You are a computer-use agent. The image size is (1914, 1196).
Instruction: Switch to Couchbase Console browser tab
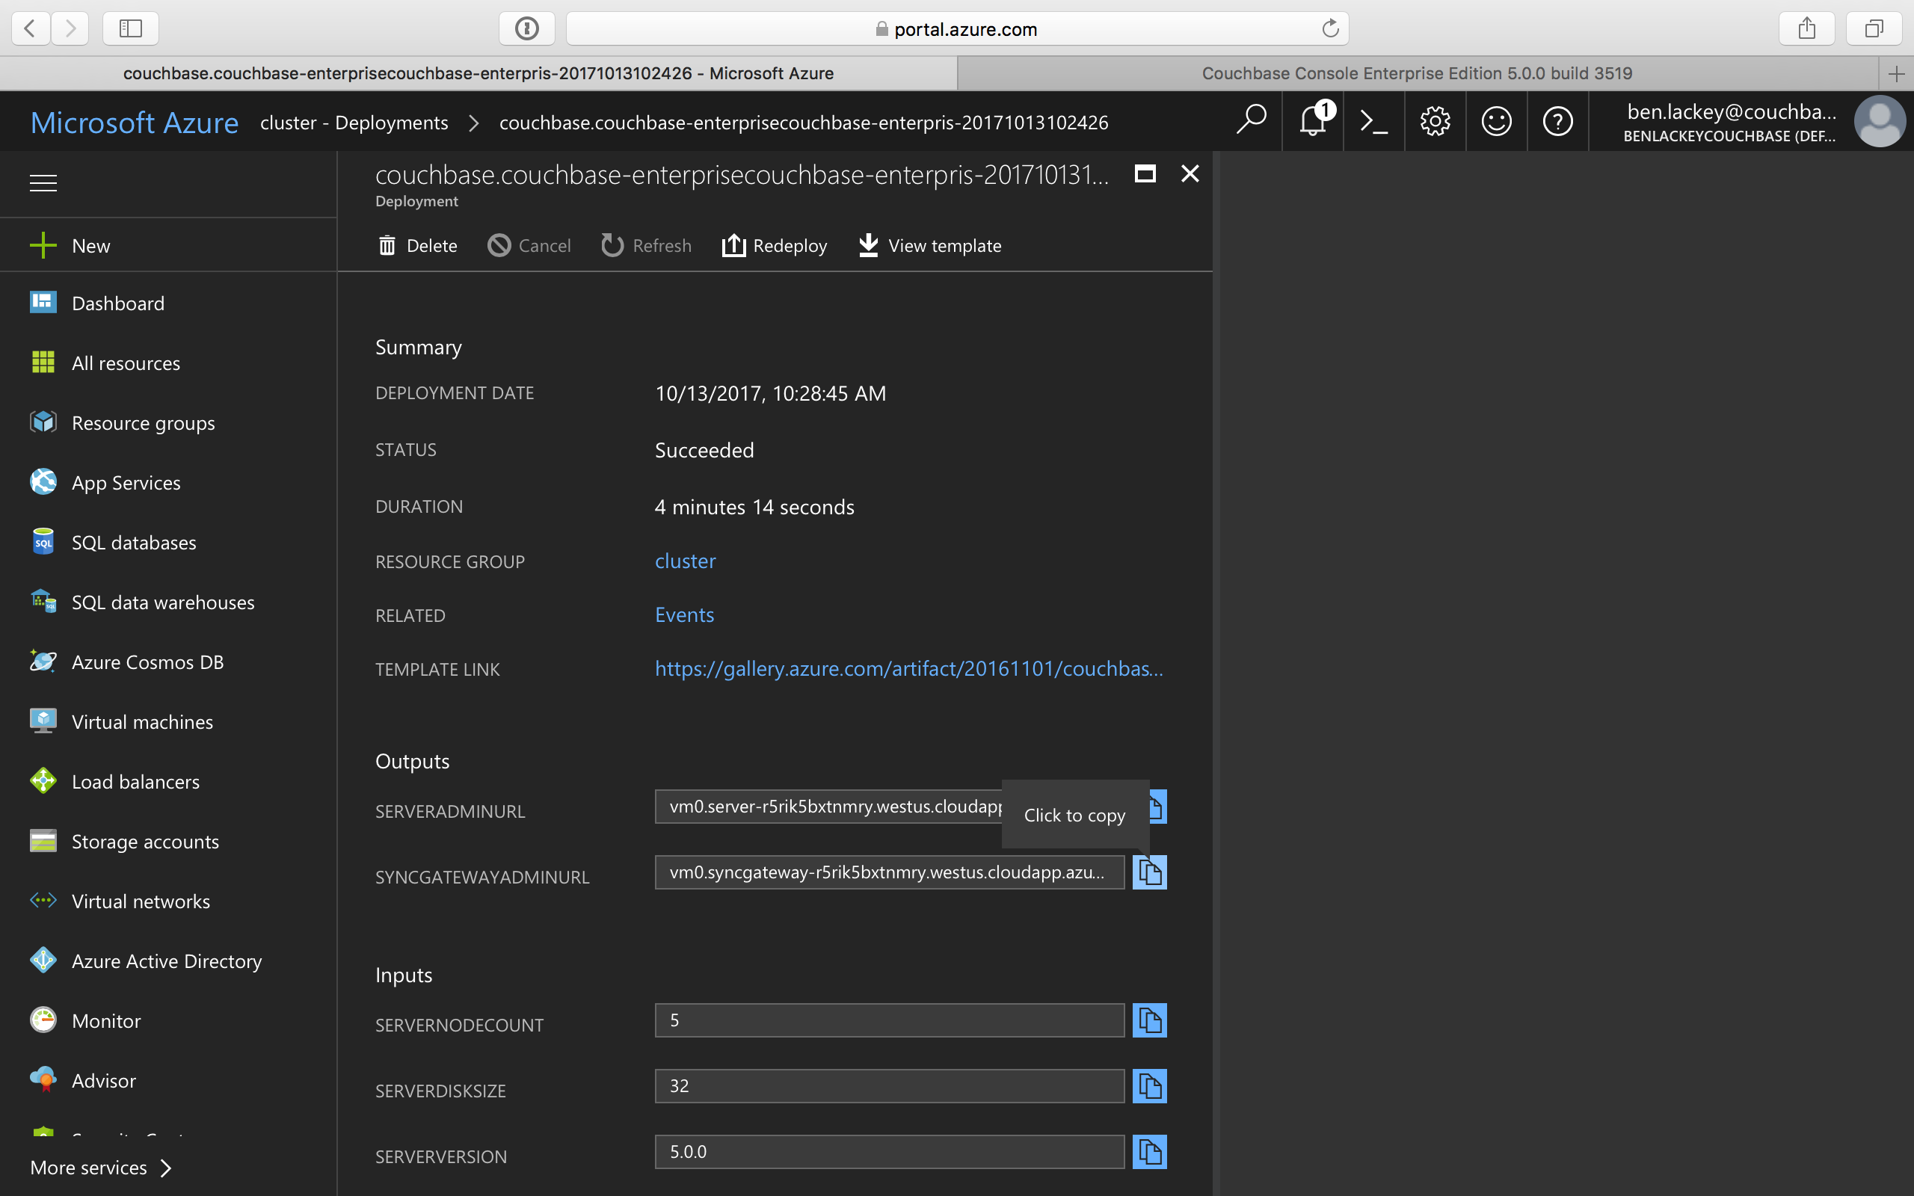click(x=1416, y=73)
